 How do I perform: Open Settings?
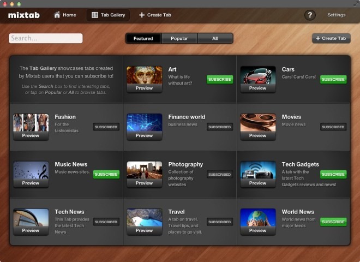336,15
